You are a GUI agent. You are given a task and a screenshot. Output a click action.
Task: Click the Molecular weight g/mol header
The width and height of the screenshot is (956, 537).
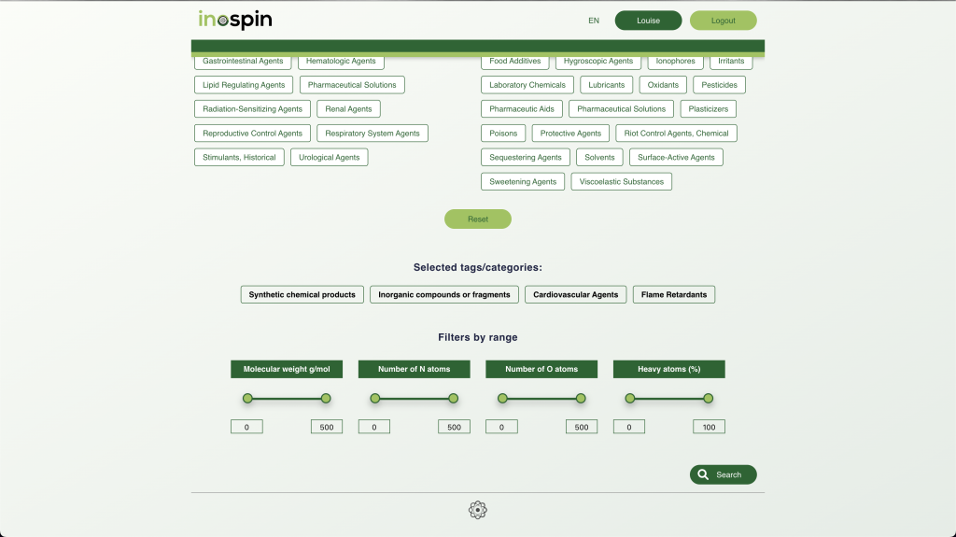[x=287, y=369]
